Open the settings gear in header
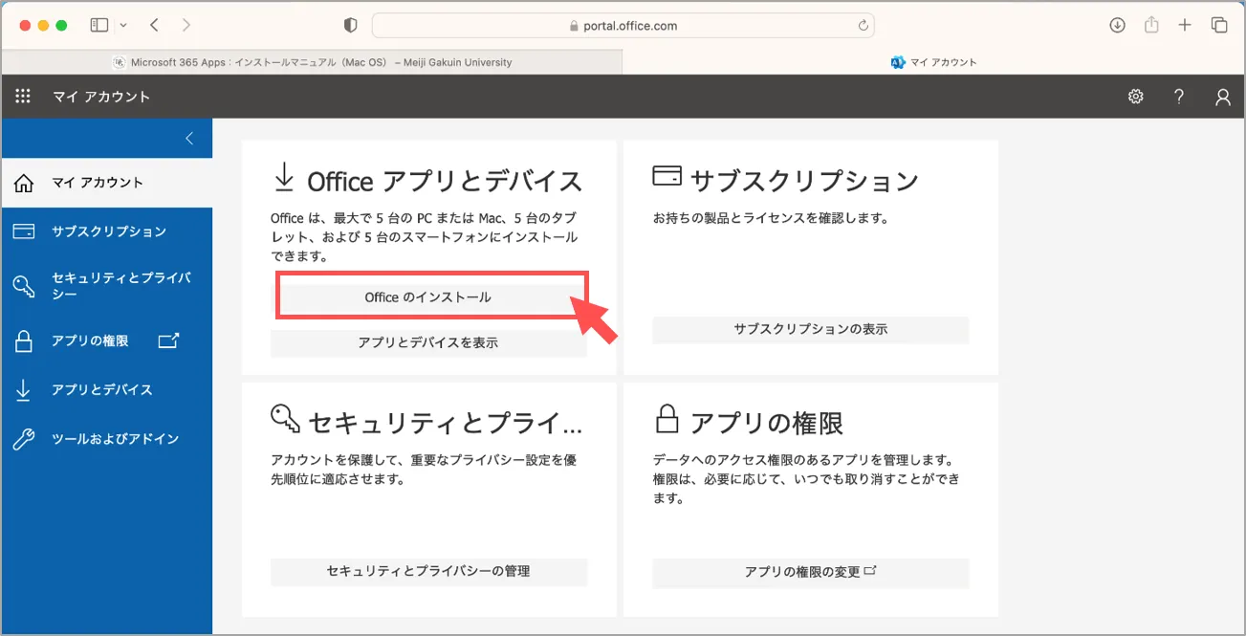This screenshot has height=636, width=1246. pos(1136,97)
